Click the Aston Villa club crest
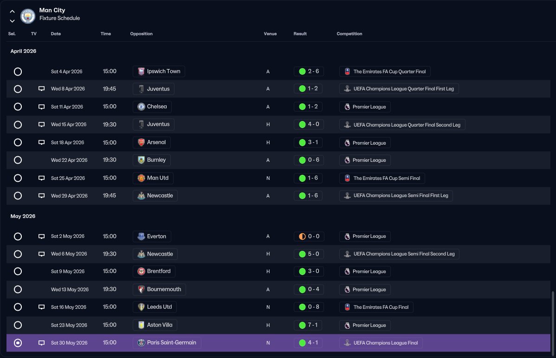Screen dimensions: 556x358 (141, 325)
